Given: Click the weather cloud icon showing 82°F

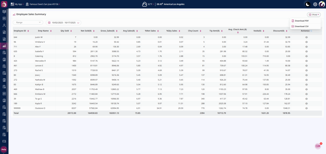Looking at the screenshot, I should point(145,4).
